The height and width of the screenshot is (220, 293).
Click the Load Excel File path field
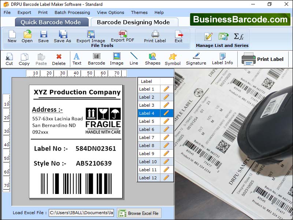(x=81, y=213)
